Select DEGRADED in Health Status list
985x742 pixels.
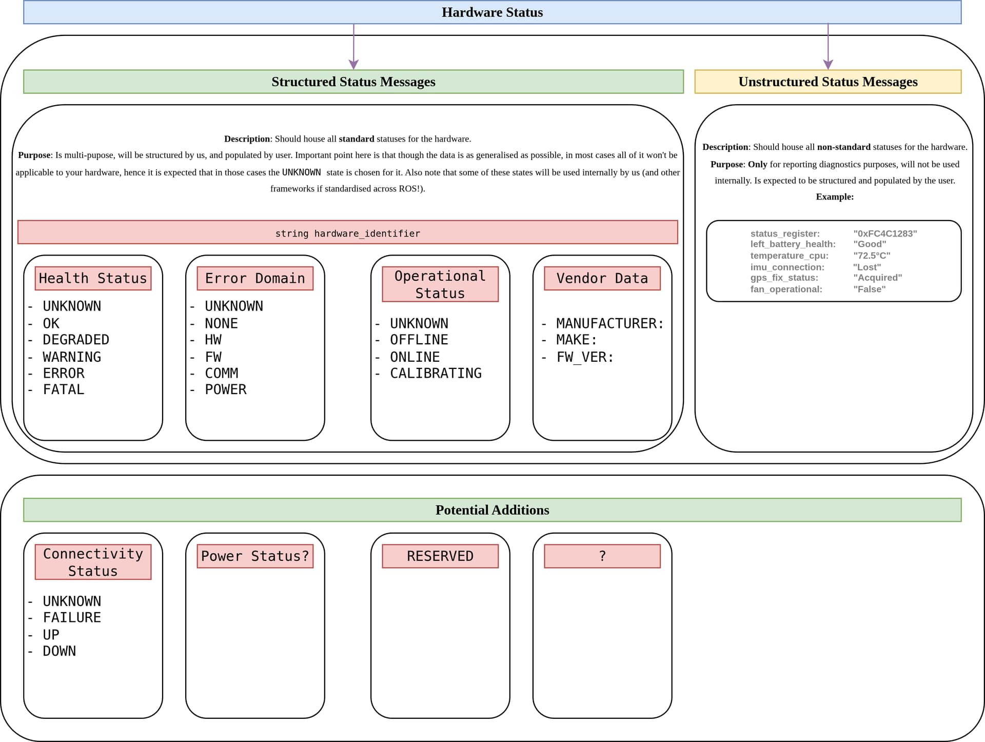click(x=76, y=340)
